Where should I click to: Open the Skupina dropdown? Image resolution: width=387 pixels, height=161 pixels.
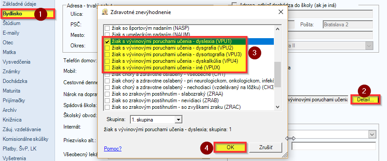(x=178, y=120)
